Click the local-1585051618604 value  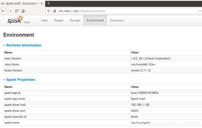pos(145,93)
